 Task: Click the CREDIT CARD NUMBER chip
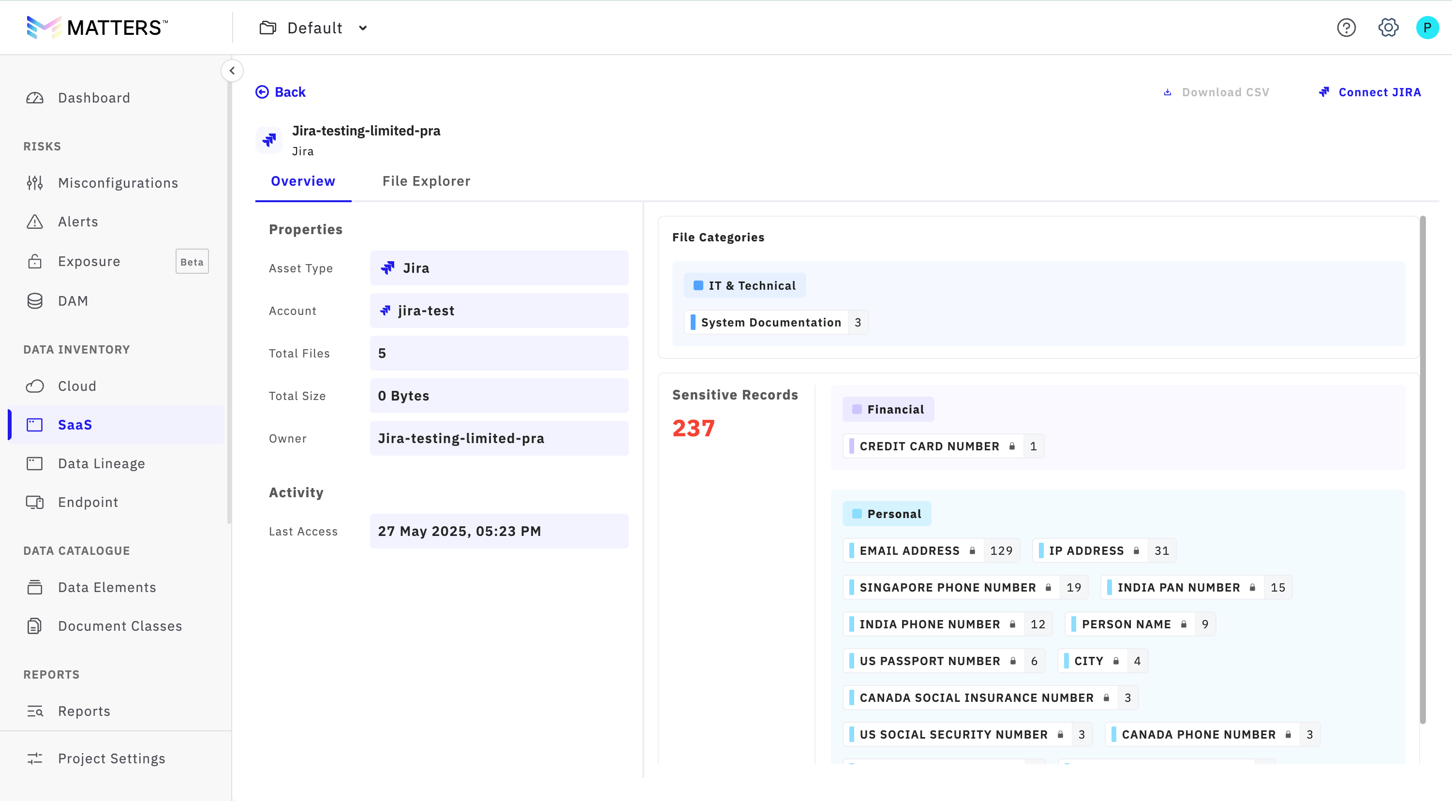click(943, 446)
